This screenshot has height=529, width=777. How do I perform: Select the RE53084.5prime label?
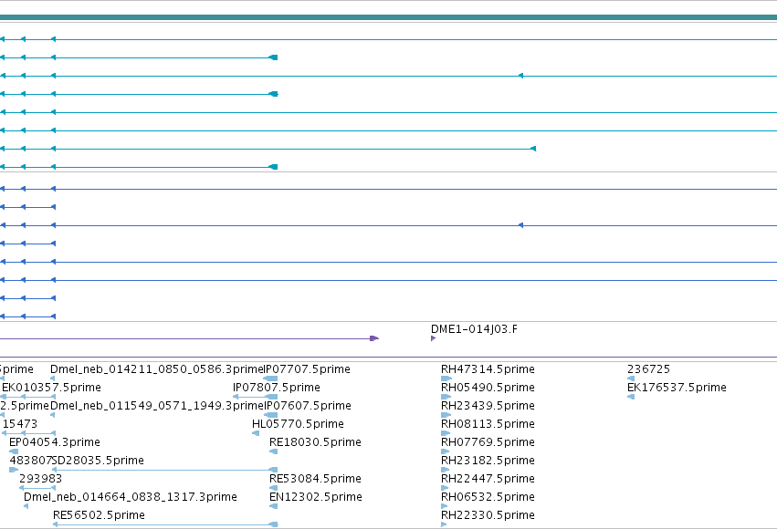315,479
